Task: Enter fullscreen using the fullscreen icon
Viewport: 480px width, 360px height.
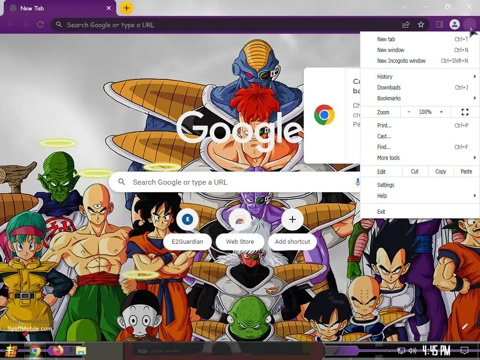Action: [x=465, y=112]
